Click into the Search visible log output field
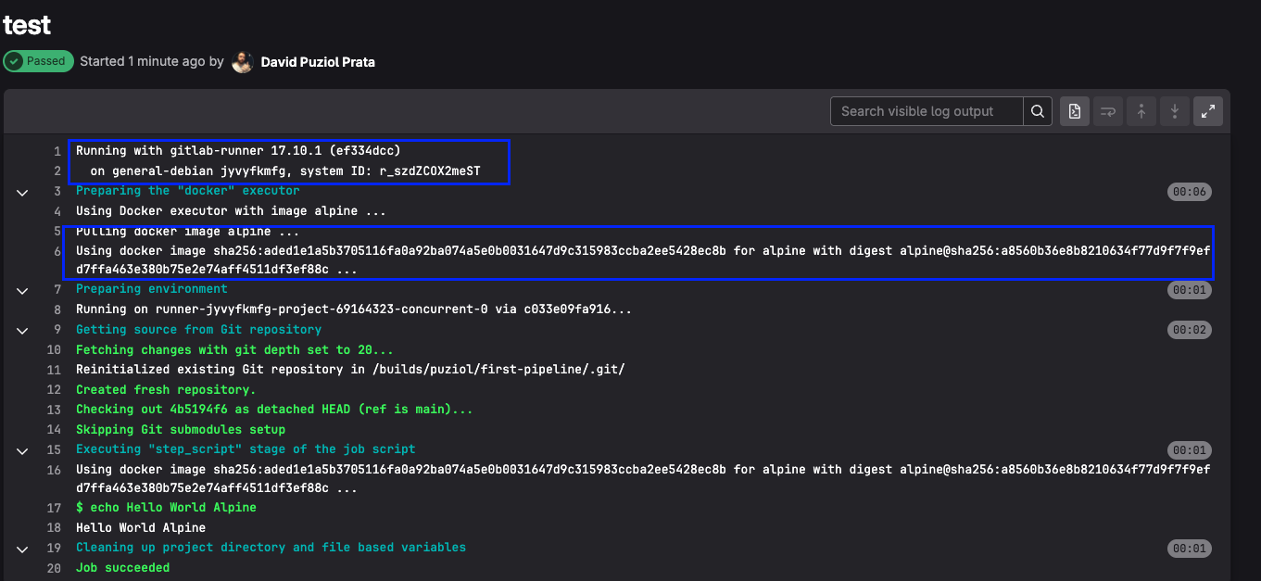Image resolution: width=1261 pixels, height=581 pixels. (927, 111)
